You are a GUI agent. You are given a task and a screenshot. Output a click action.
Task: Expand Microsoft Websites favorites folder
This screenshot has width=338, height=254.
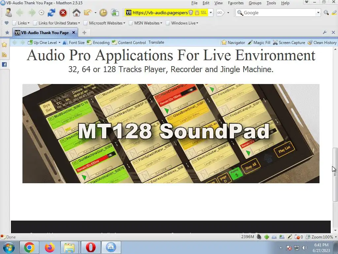104,23
